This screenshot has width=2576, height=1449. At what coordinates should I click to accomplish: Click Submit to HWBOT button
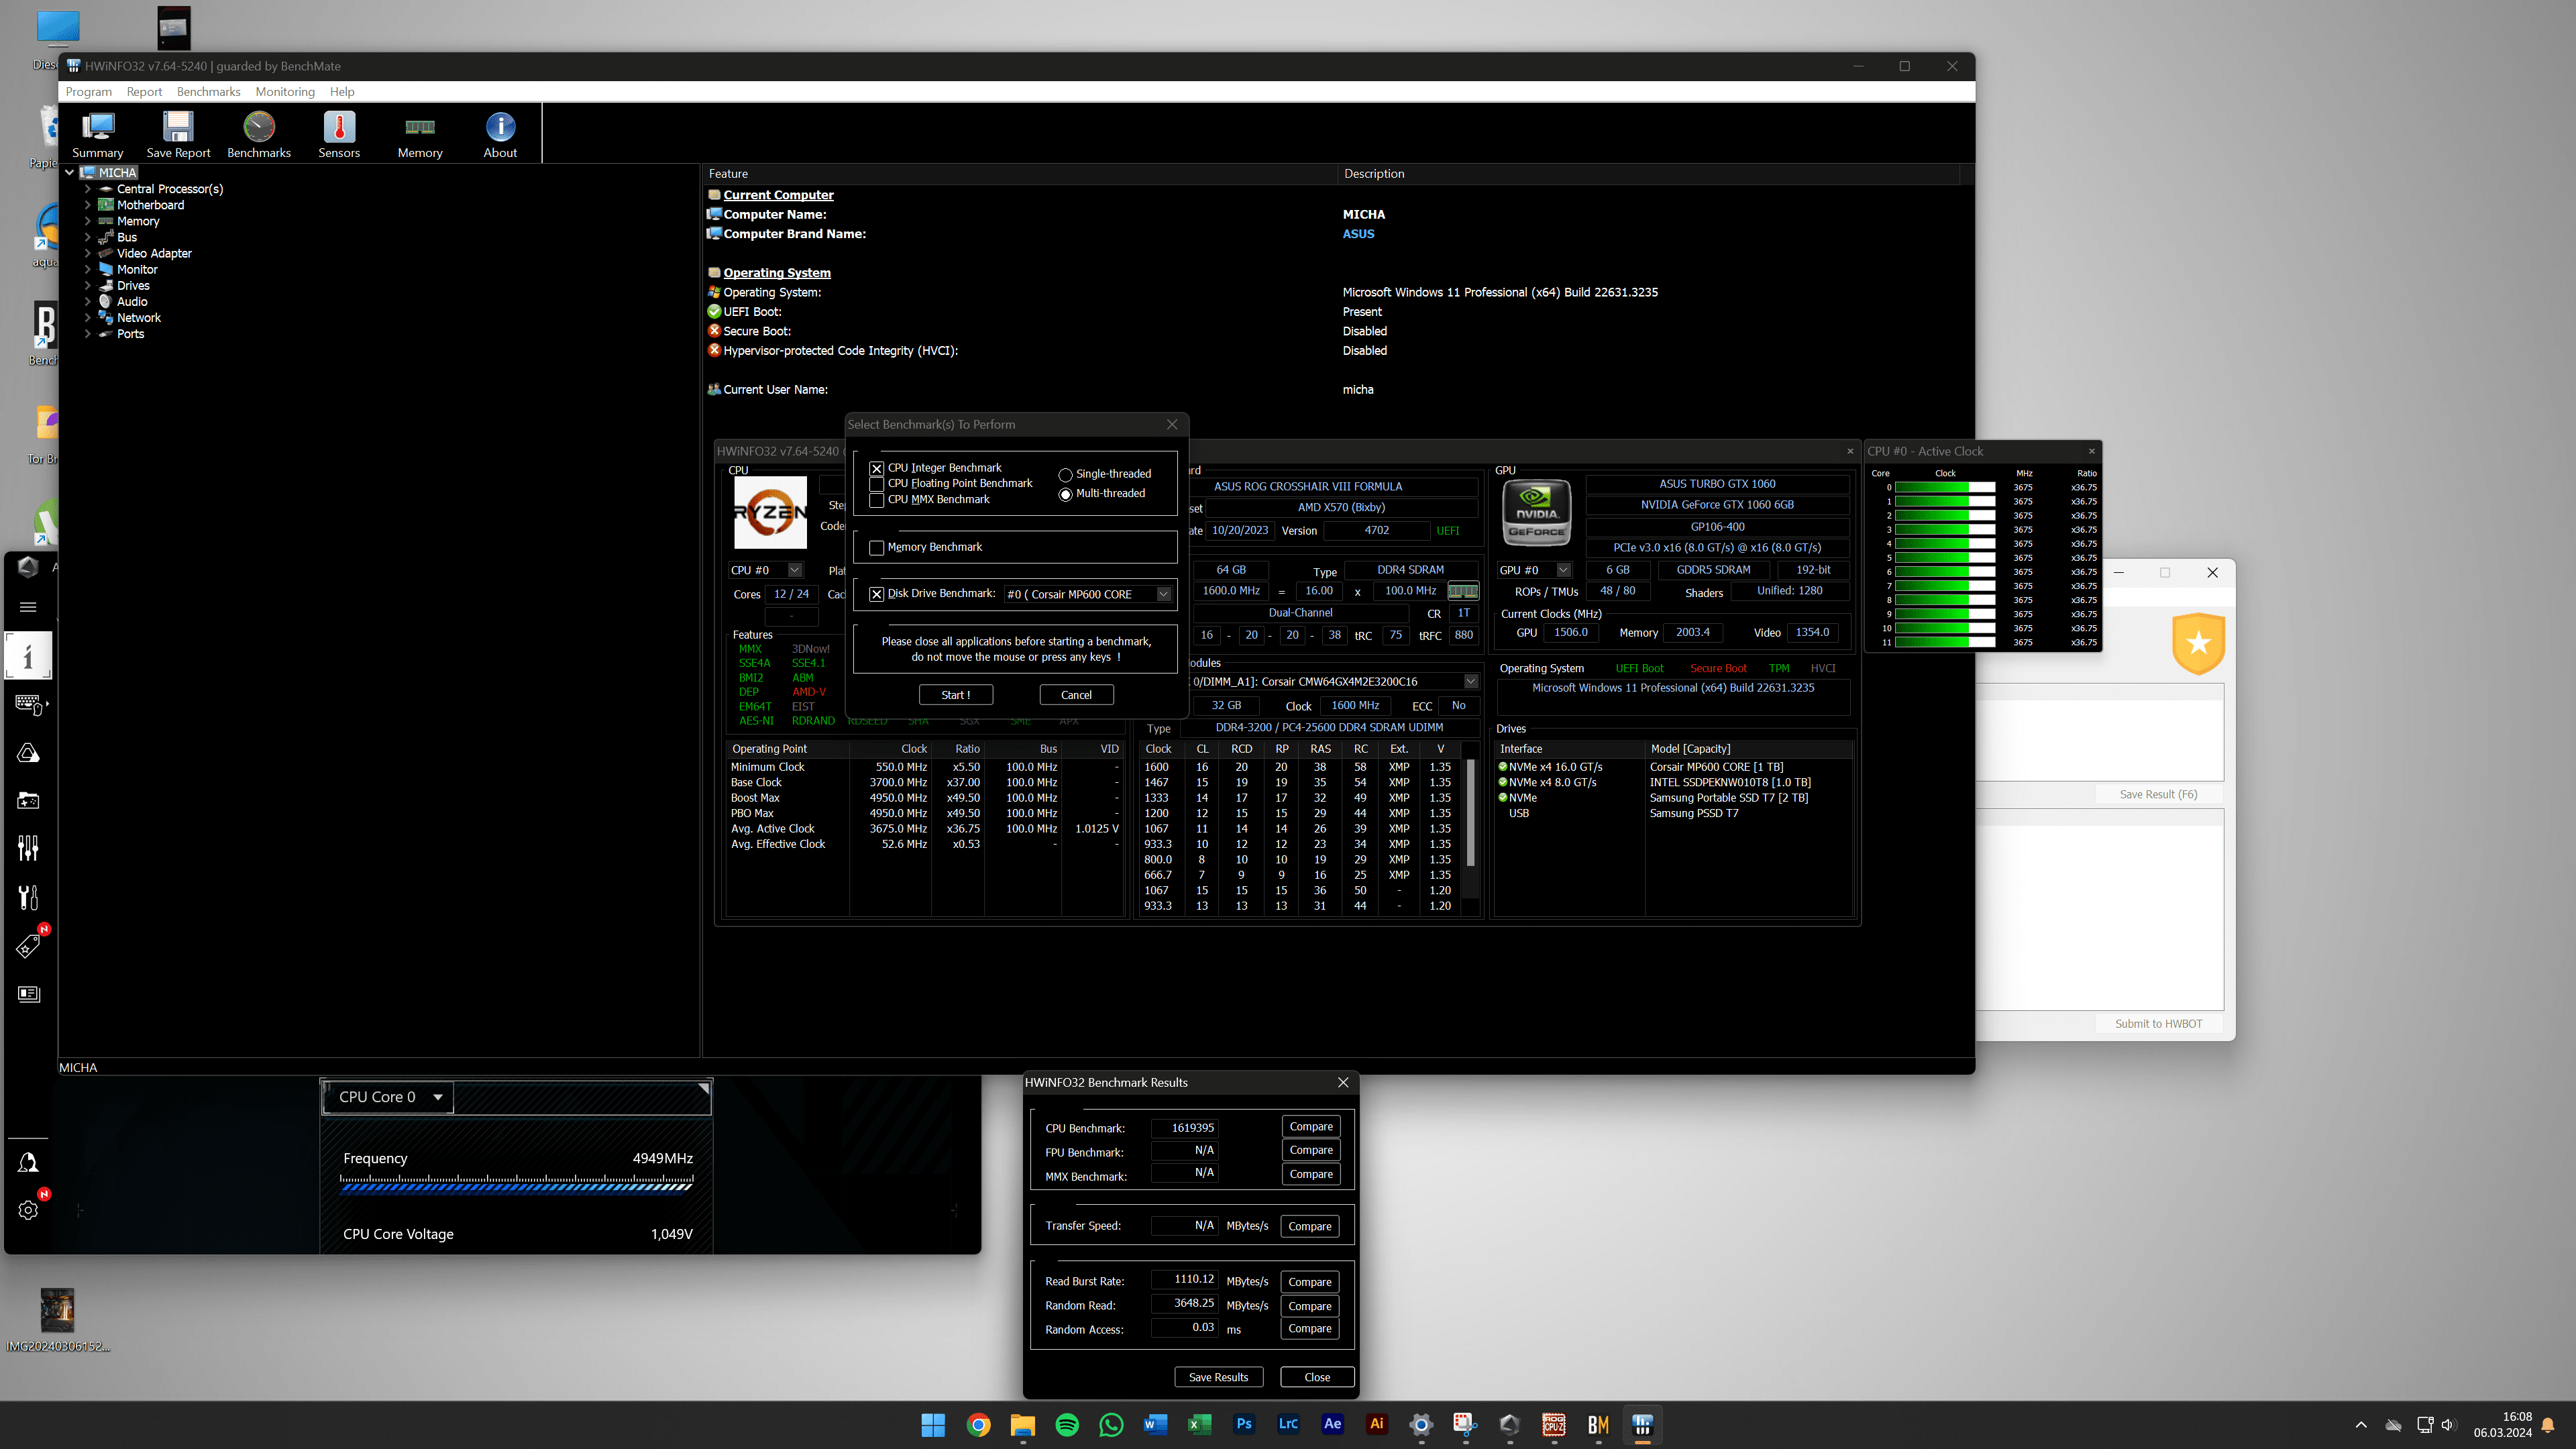click(x=2158, y=1024)
